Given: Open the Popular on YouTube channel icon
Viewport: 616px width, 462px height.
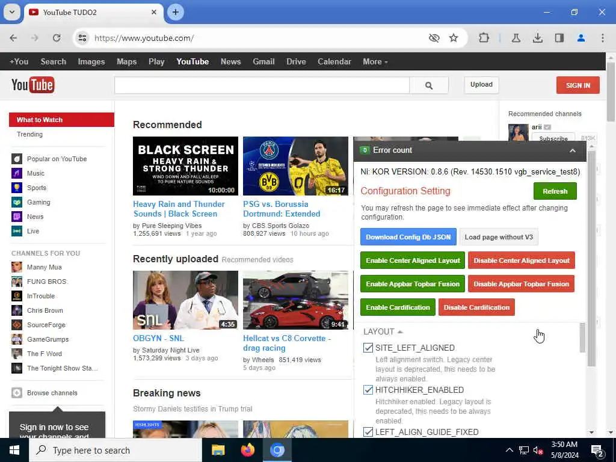Looking at the screenshot, I should pos(16,159).
